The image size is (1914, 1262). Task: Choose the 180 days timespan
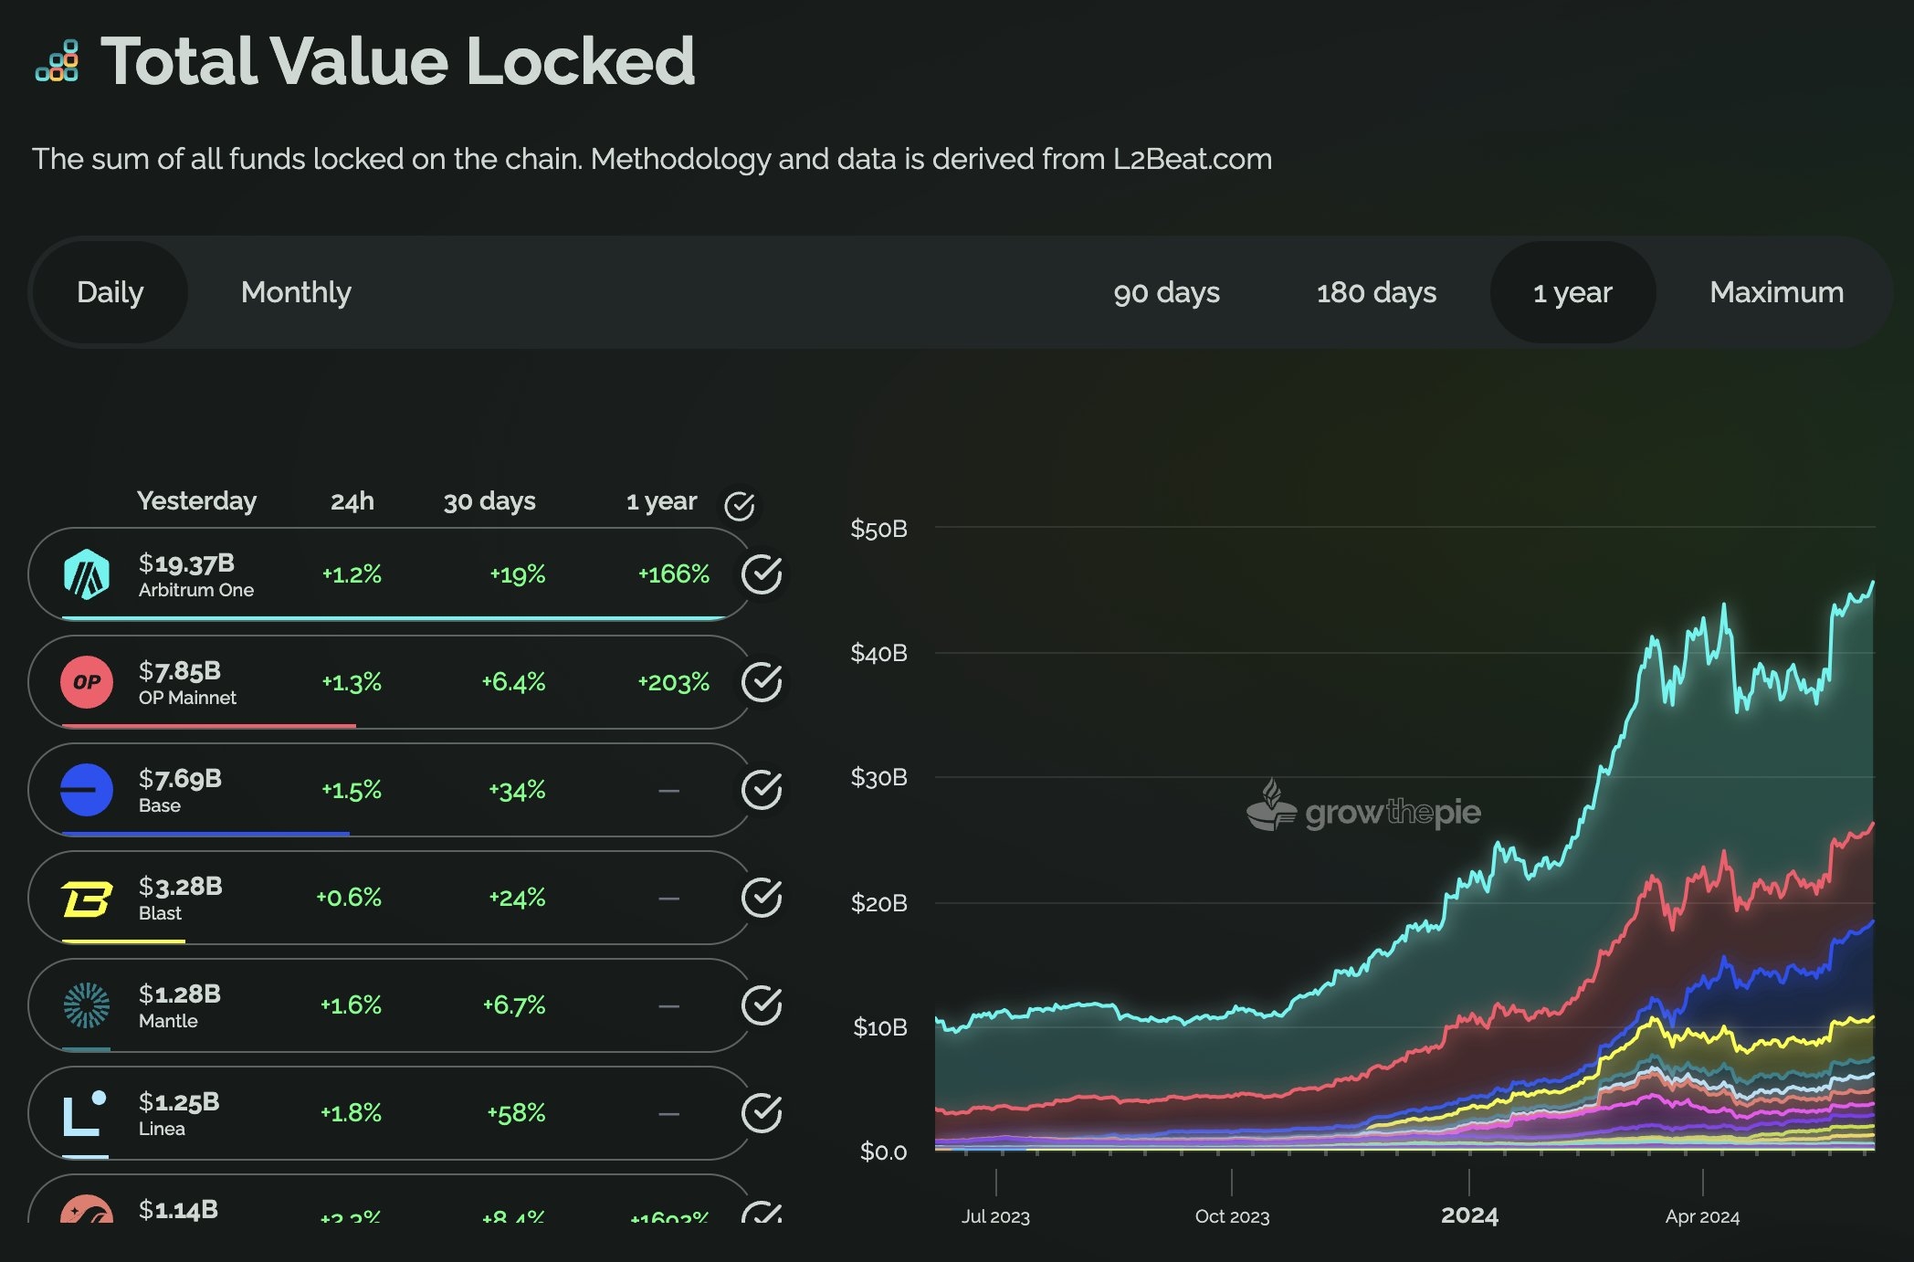1376,292
